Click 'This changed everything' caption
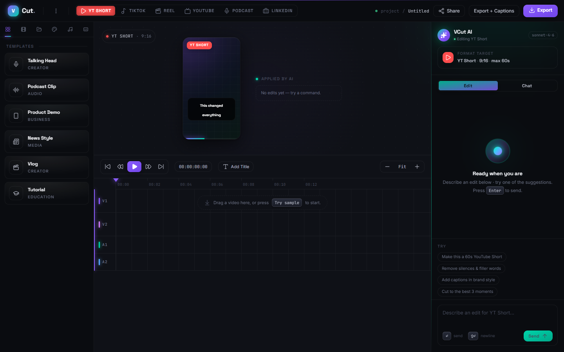This screenshot has height=352, width=564. [211, 110]
